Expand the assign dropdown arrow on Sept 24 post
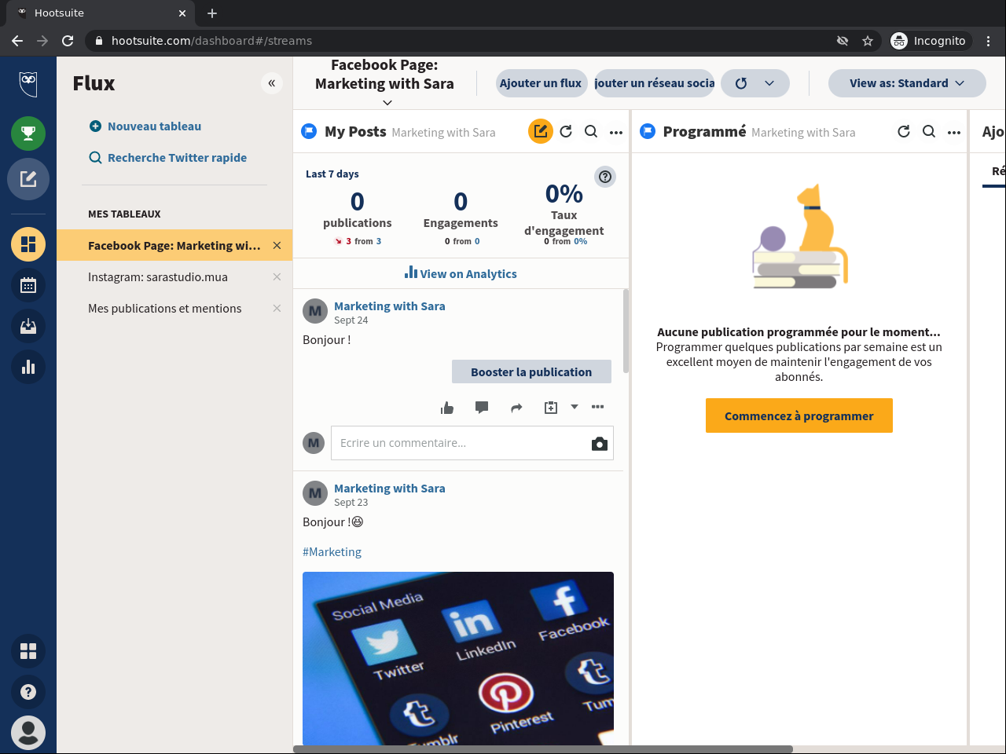Screen dimensions: 1006x754 (575, 407)
